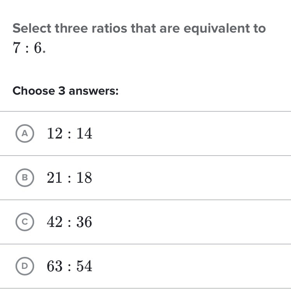Click the word 'equivalent' in the question
Image resolution: width=291 pixels, height=291 pixels.
217,29
